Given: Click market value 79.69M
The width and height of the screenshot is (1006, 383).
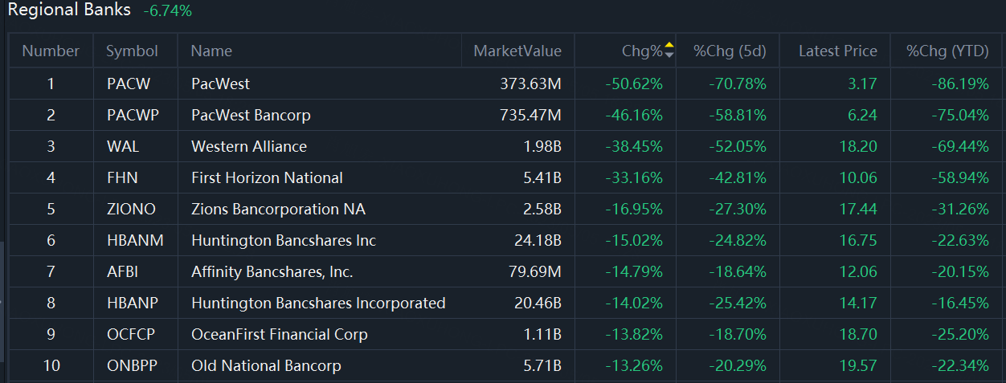Looking at the screenshot, I should (x=534, y=271).
